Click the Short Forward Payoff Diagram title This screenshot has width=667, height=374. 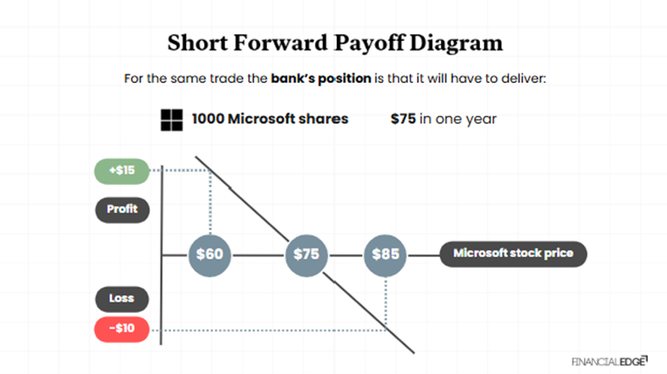(334, 44)
